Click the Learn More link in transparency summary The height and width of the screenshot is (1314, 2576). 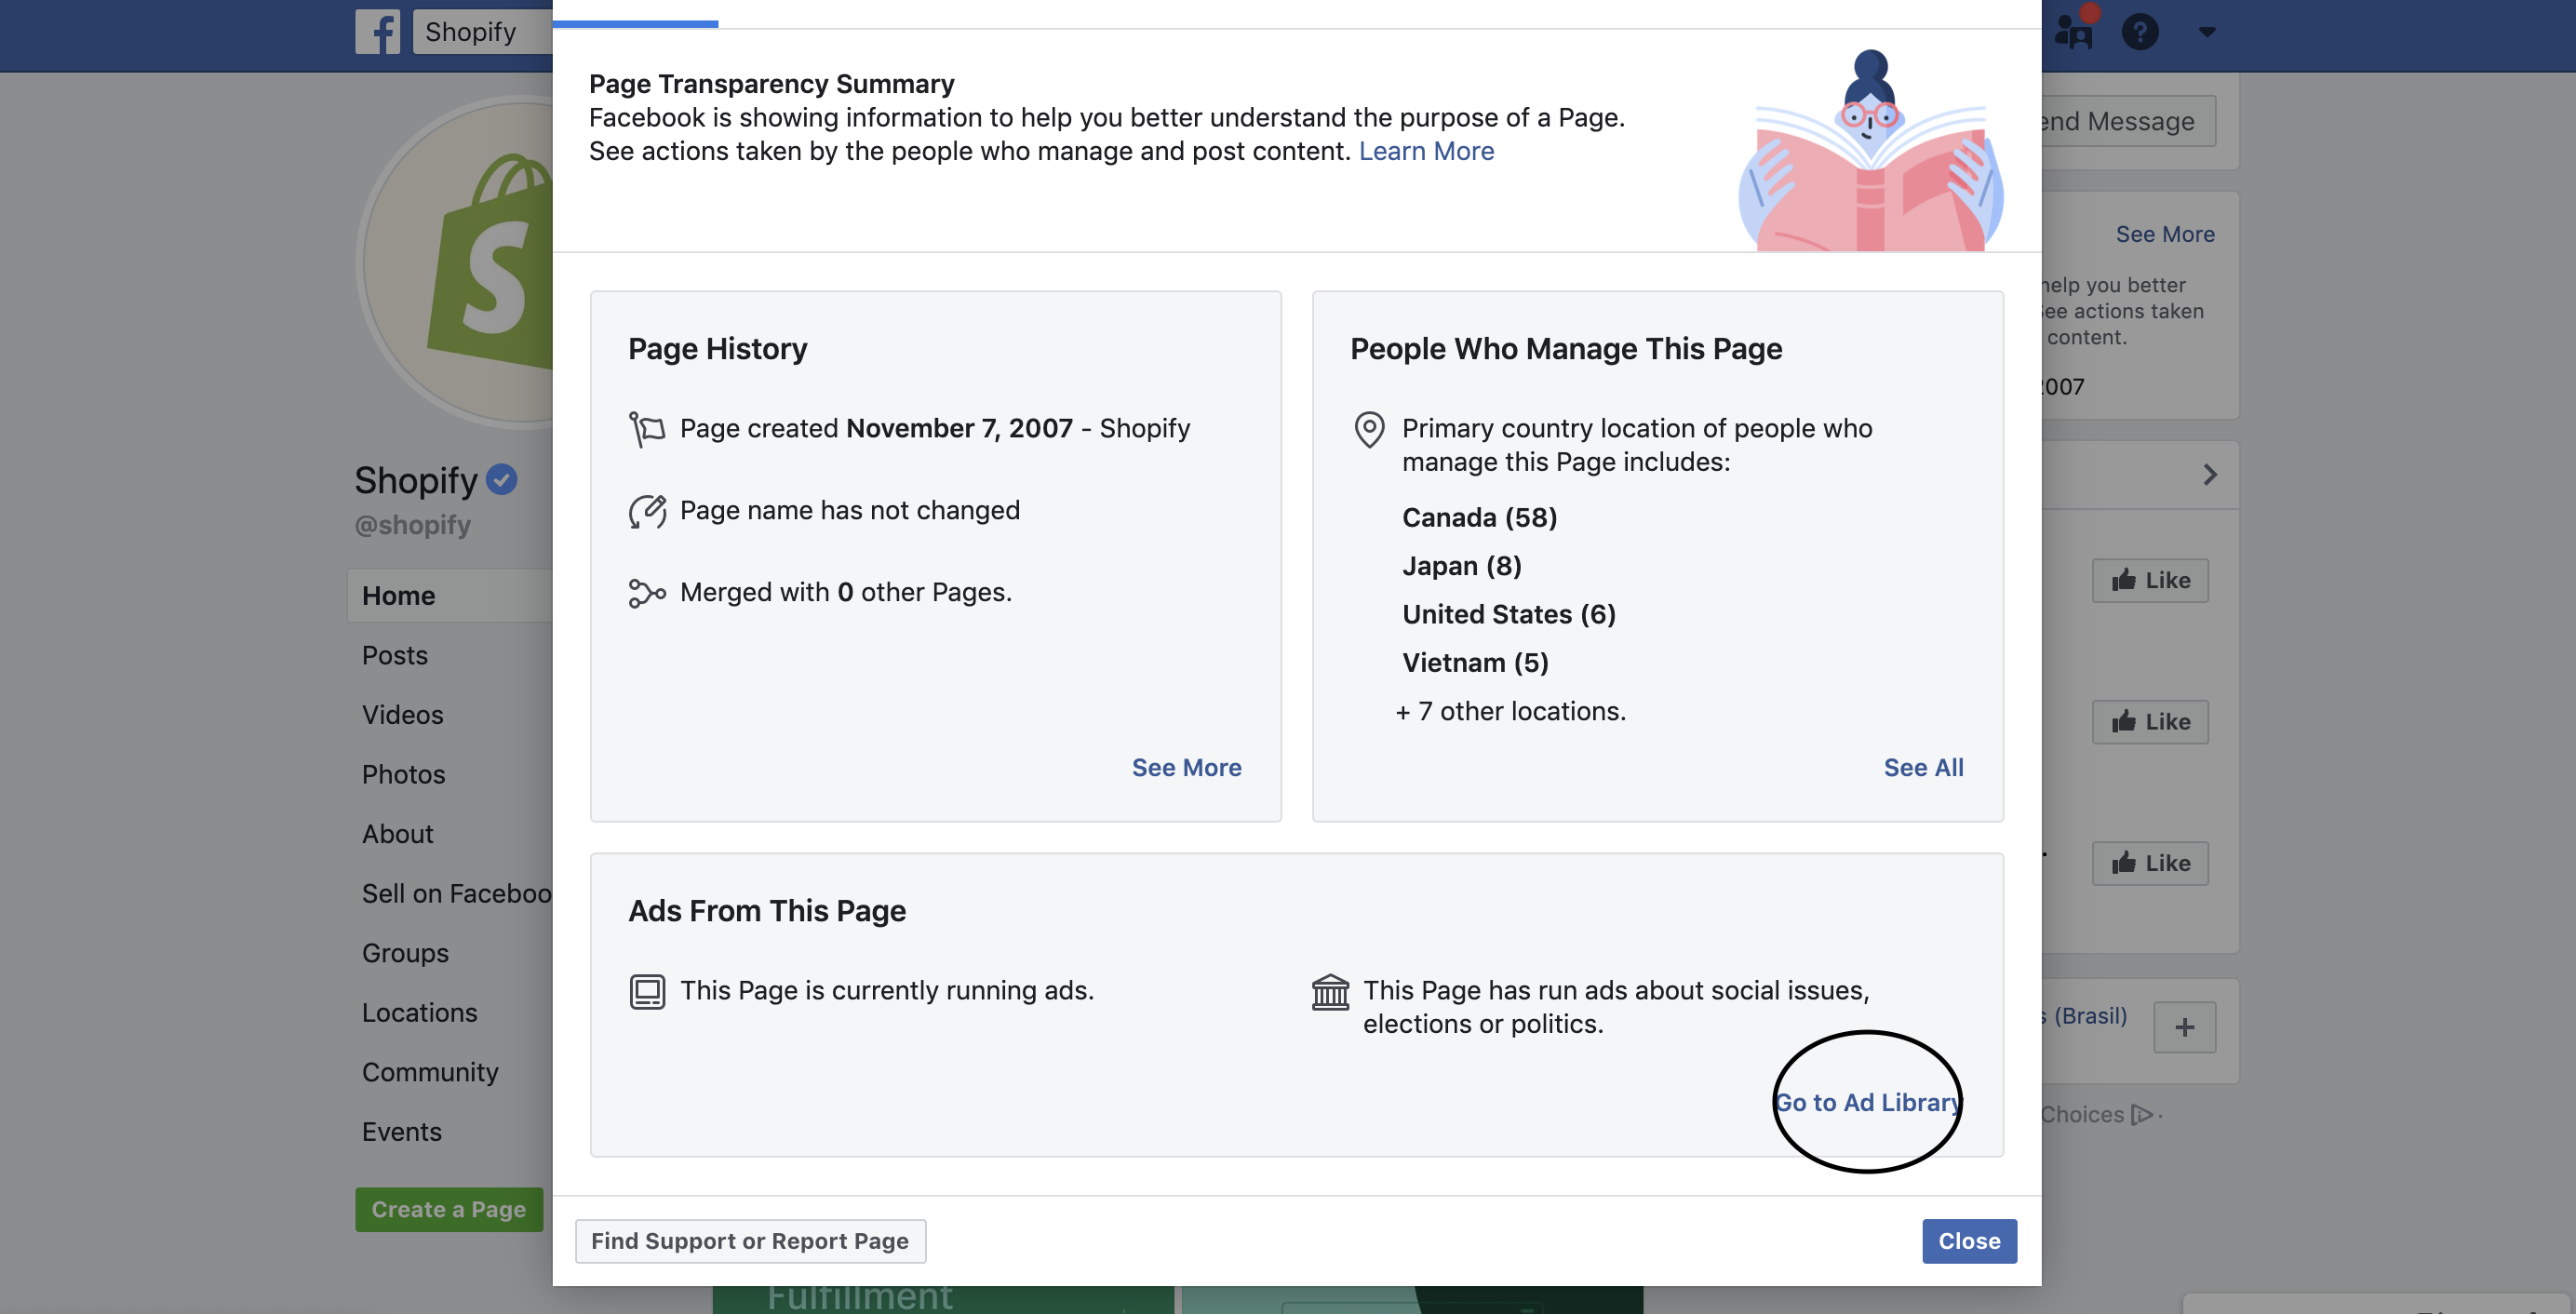pyautogui.click(x=1426, y=151)
